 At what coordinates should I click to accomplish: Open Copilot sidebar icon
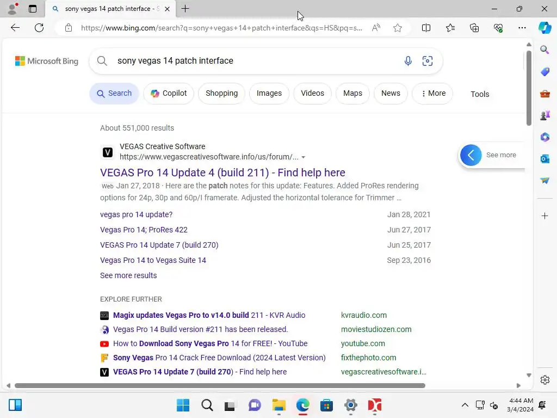[x=544, y=28]
